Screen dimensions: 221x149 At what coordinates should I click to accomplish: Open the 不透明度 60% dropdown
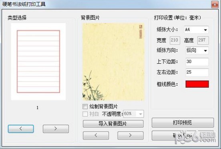pyautogui.click(x=134, y=114)
